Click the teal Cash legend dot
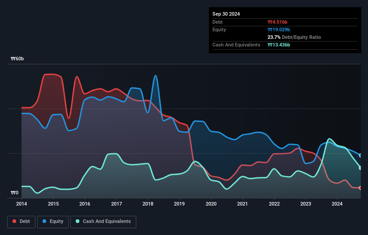 point(78,221)
